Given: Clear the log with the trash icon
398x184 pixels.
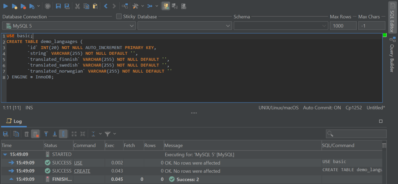Looking at the screenshot, I should pos(26,134).
